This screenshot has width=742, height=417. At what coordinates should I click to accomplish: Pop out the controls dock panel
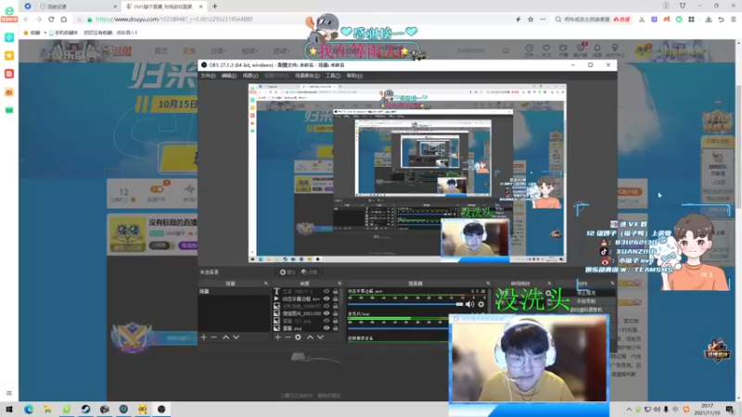[x=612, y=284]
